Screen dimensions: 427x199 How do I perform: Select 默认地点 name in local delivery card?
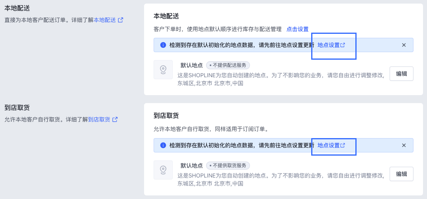pyautogui.click(x=191, y=65)
